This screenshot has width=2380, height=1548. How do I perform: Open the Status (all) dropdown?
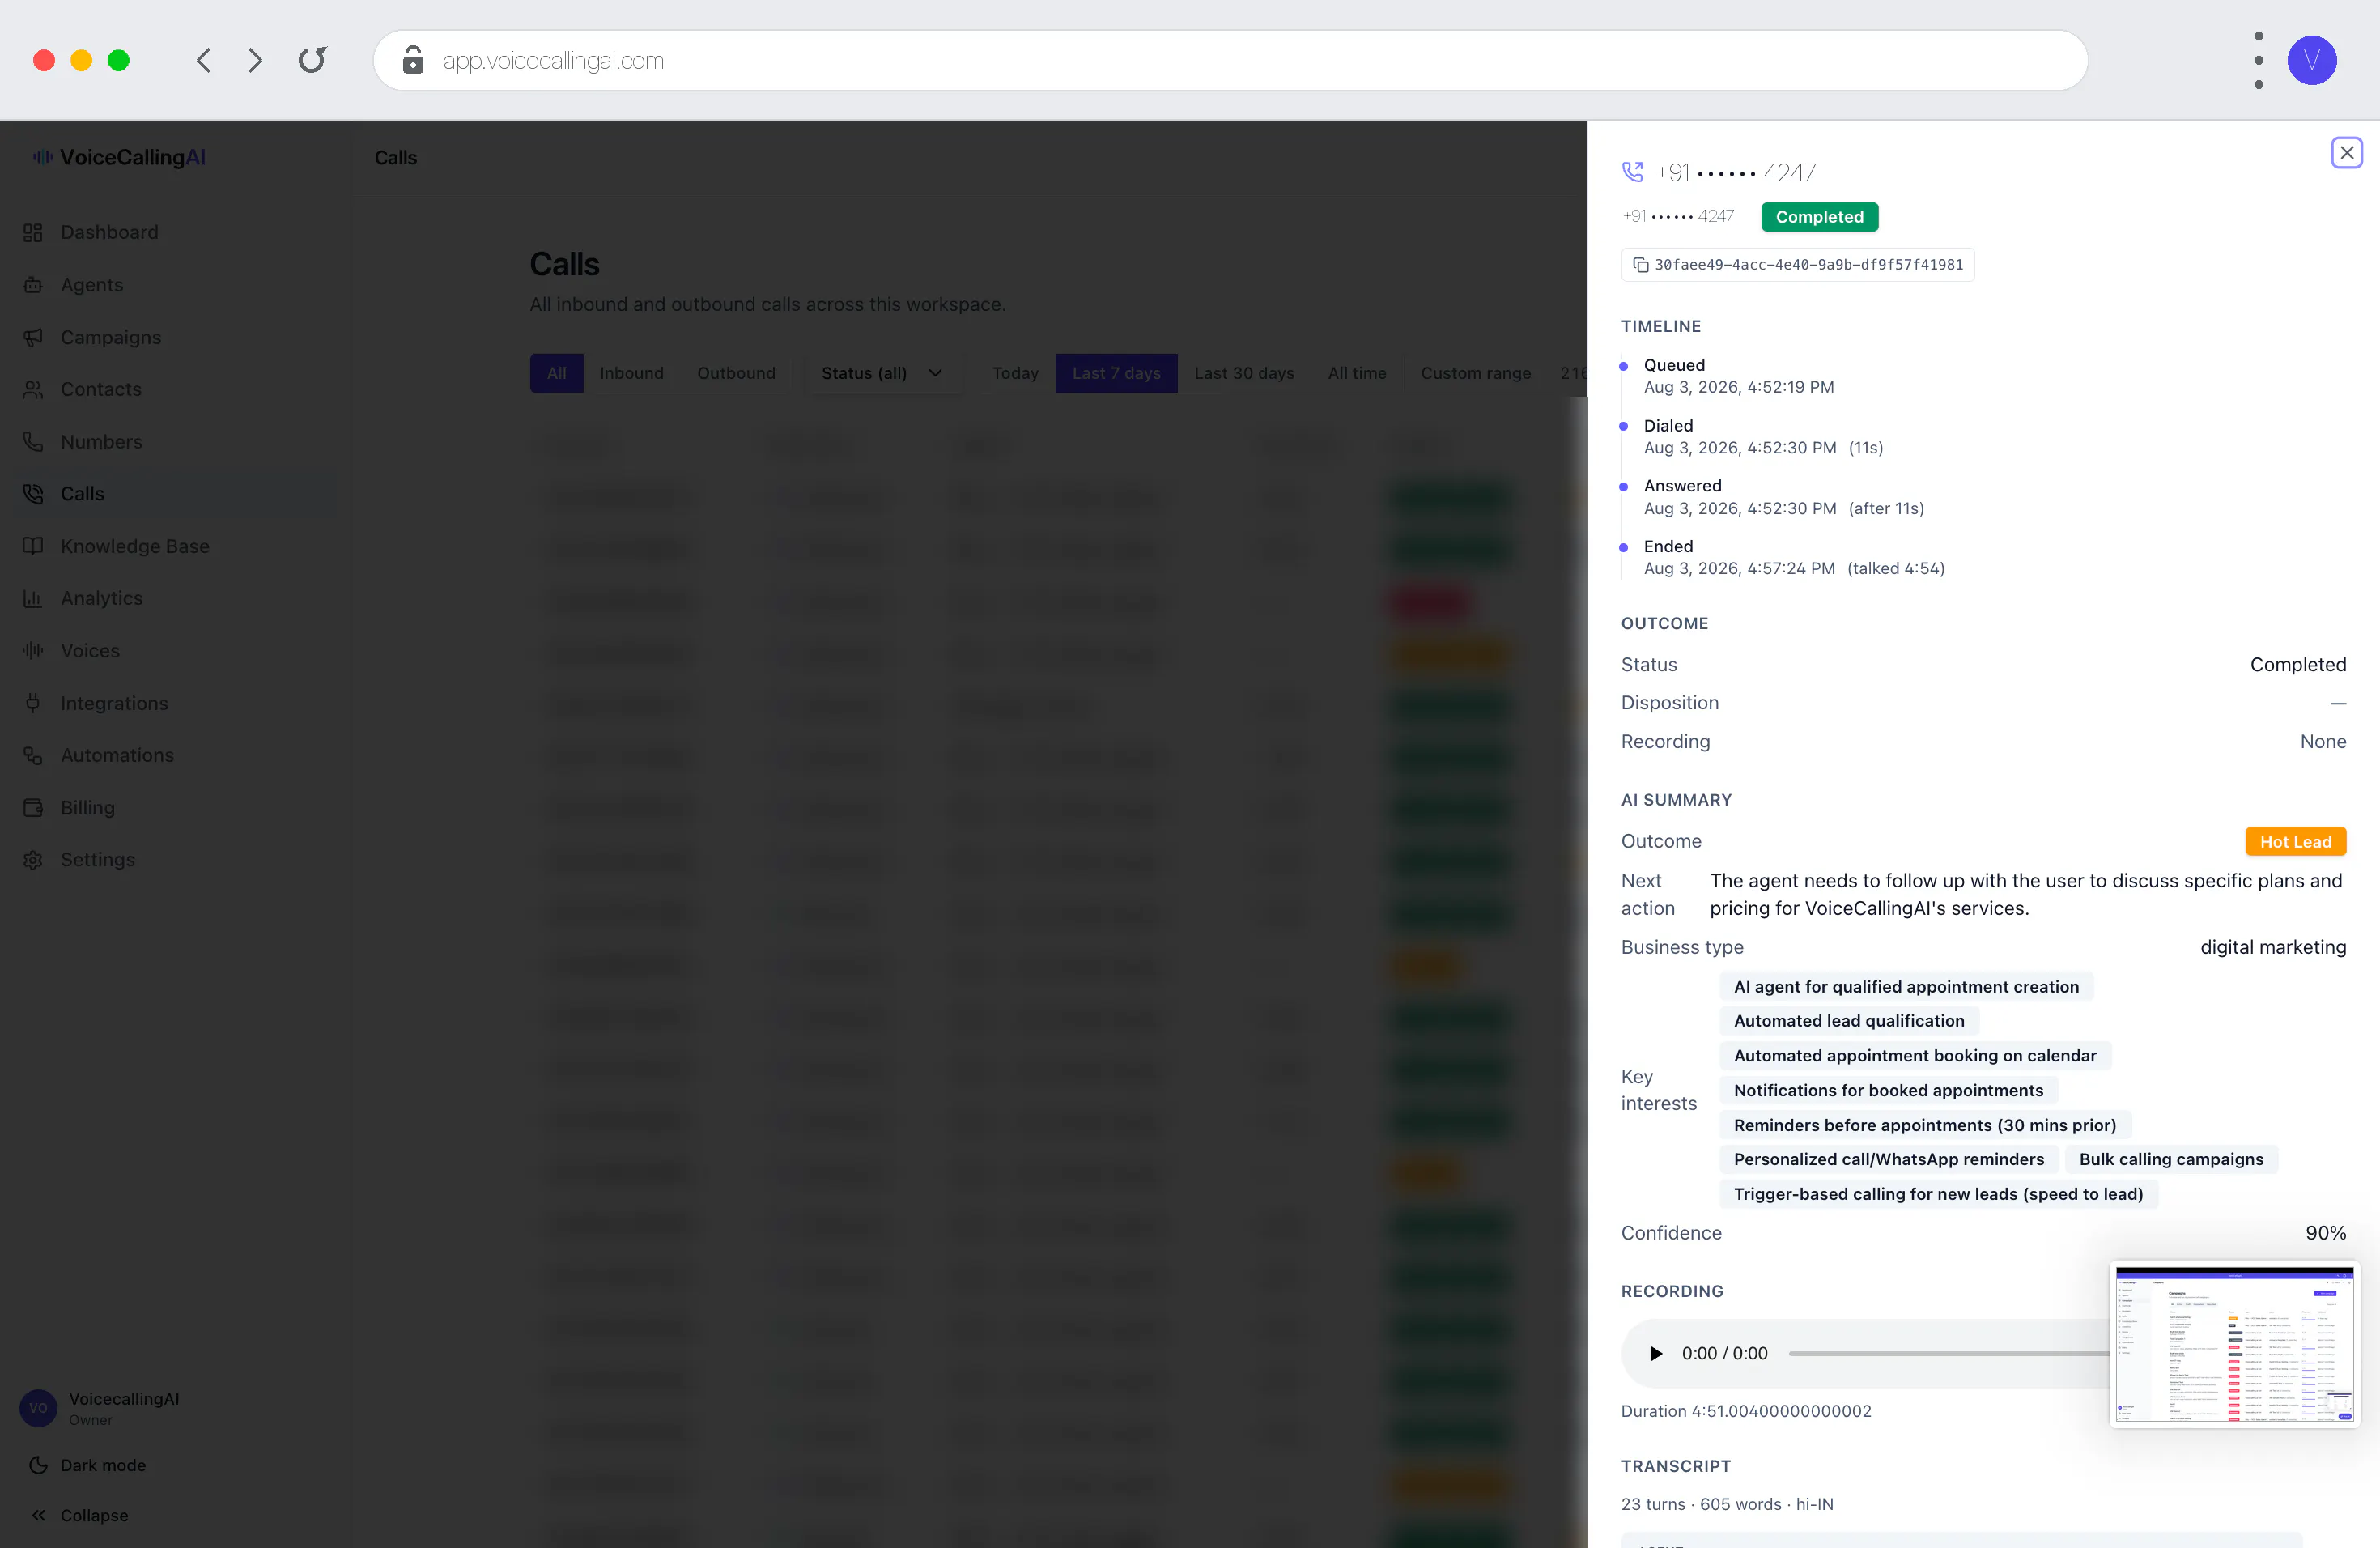coord(882,373)
